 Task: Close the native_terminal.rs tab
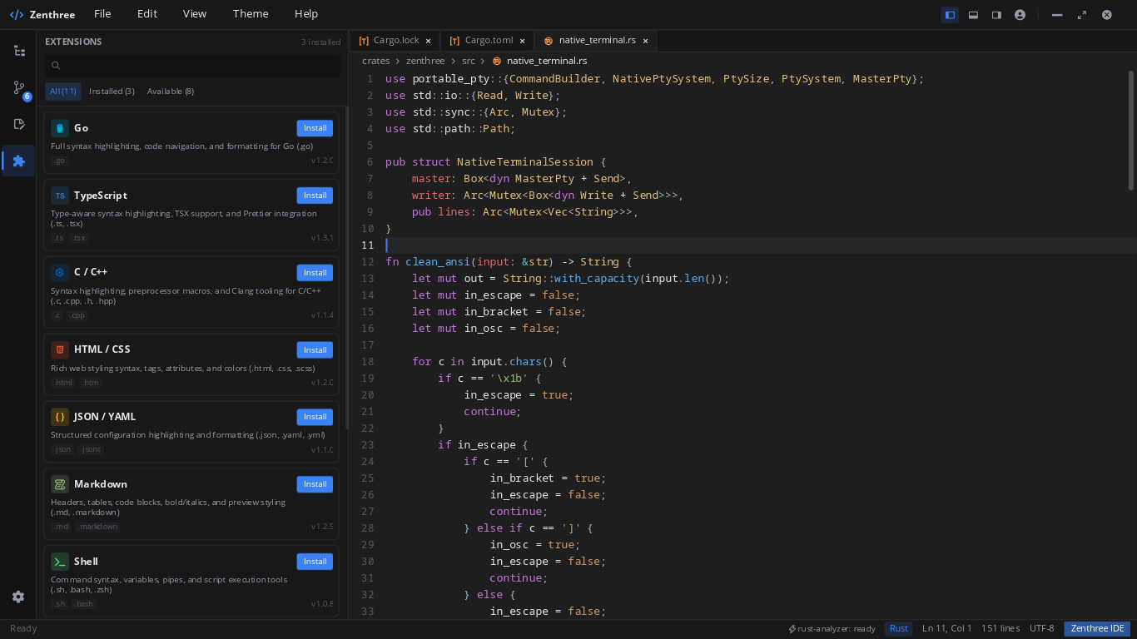645,41
